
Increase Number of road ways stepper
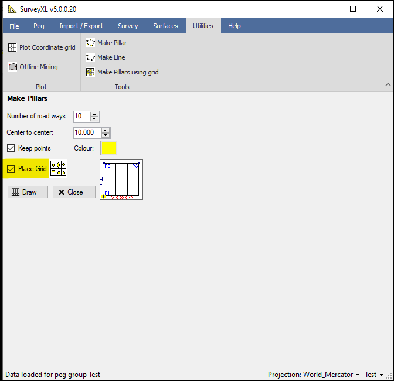(x=95, y=114)
